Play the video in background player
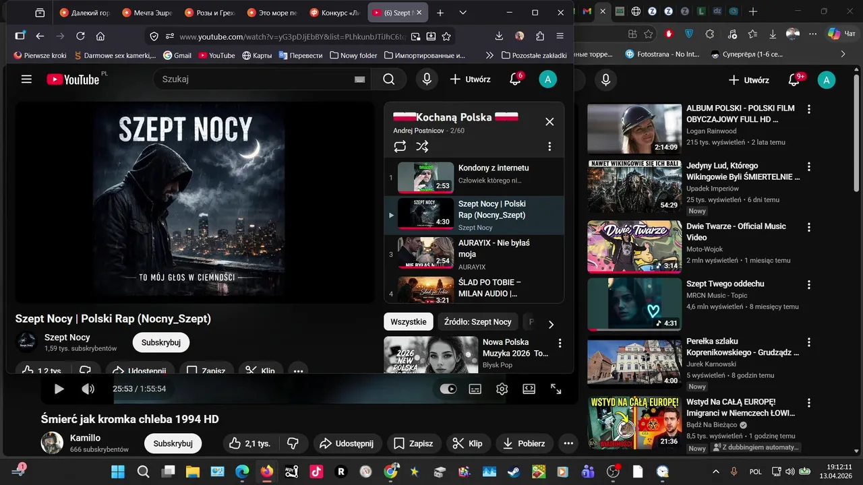 (59, 389)
